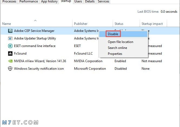This screenshot has height=127, width=180.
Task: Click the 0.0 seconds BIOS value
Action: 169,12
